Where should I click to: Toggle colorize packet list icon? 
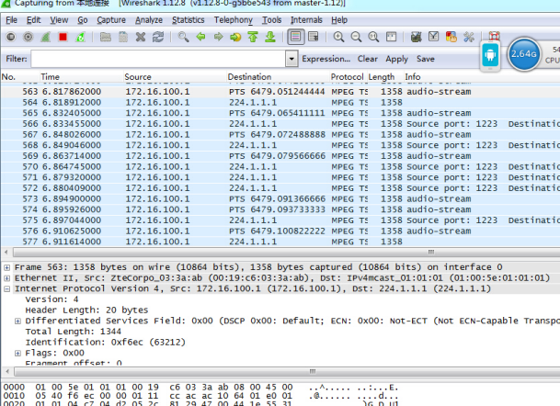click(x=296, y=37)
